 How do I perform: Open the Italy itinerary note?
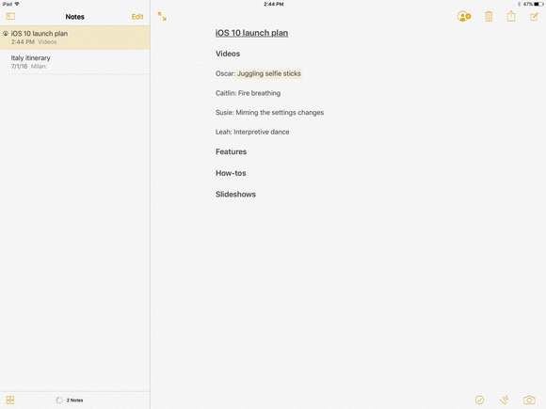(75, 62)
